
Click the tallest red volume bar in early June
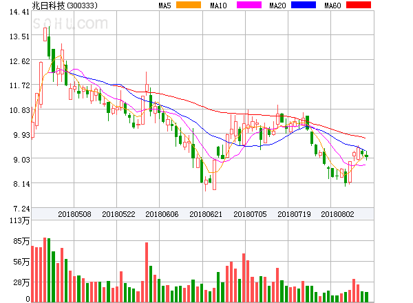147,272
